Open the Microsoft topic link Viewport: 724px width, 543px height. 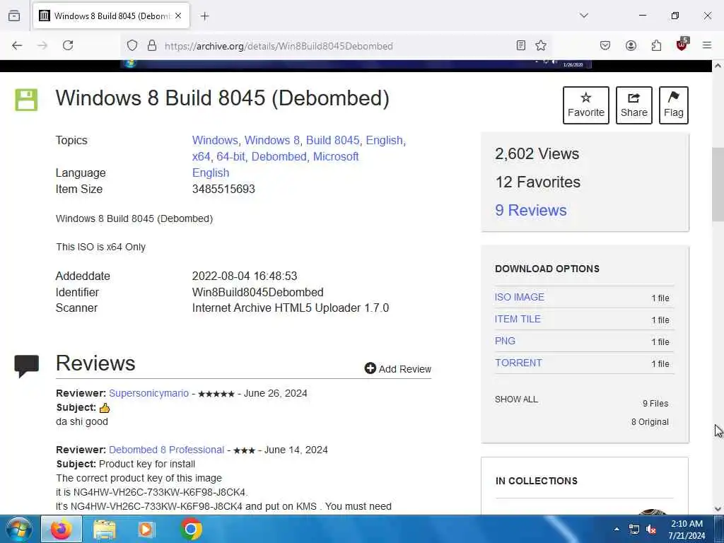click(336, 156)
